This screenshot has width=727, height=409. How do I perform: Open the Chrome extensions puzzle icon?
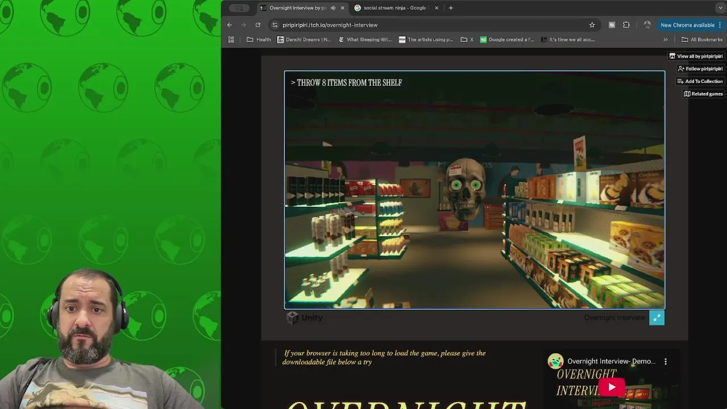click(x=626, y=25)
